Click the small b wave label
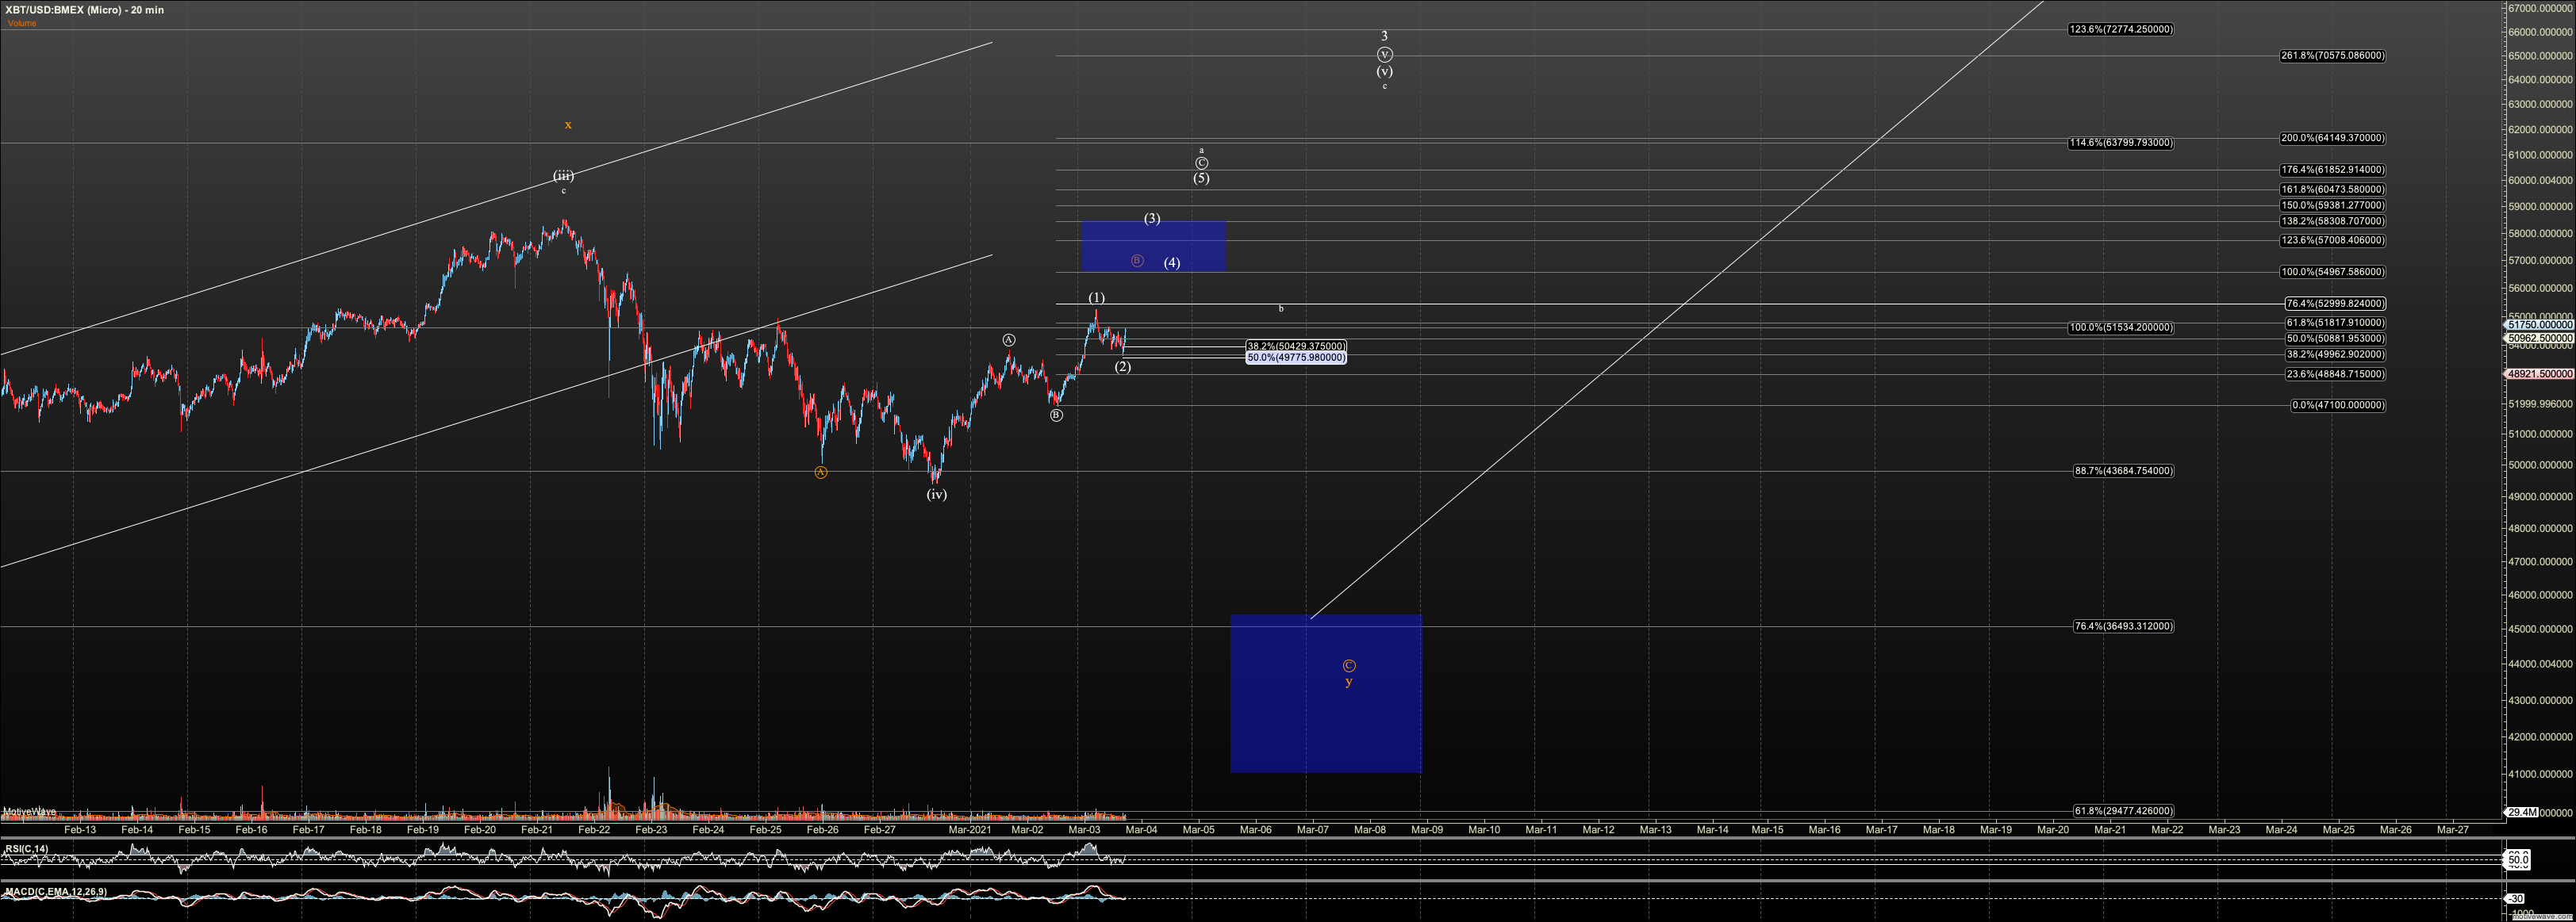Viewport: 2576px width, 922px height. pos(1281,308)
